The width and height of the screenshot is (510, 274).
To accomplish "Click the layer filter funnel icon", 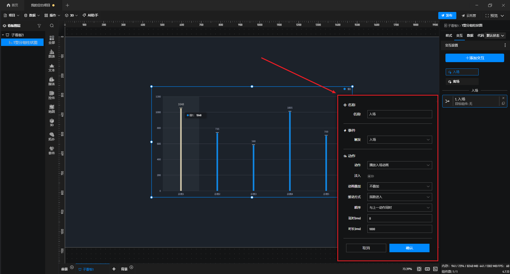I will point(39,26).
